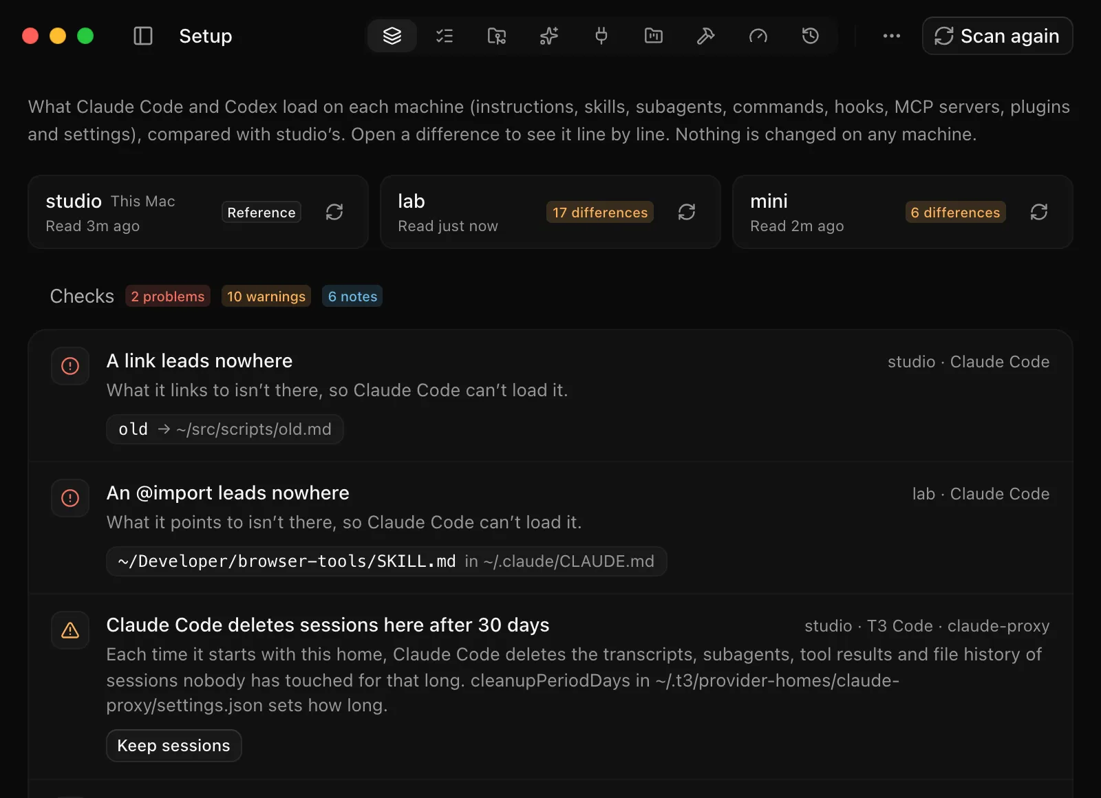
Task: Click the studio machine name
Action: coord(74,201)
